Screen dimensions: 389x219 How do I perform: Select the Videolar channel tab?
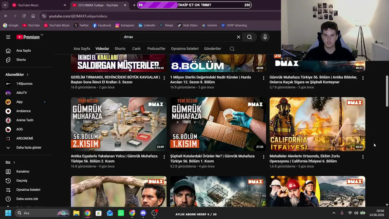[102, 49]
